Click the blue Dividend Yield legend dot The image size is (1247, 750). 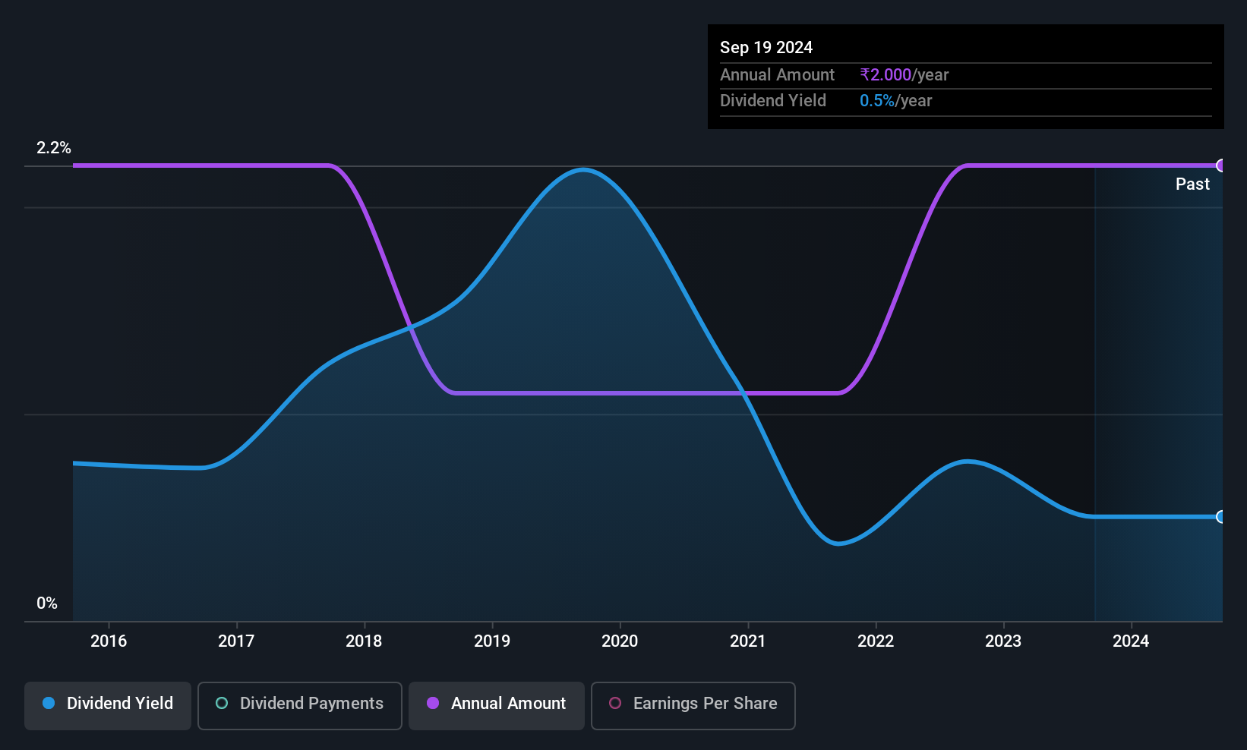(x=49, y=703)
